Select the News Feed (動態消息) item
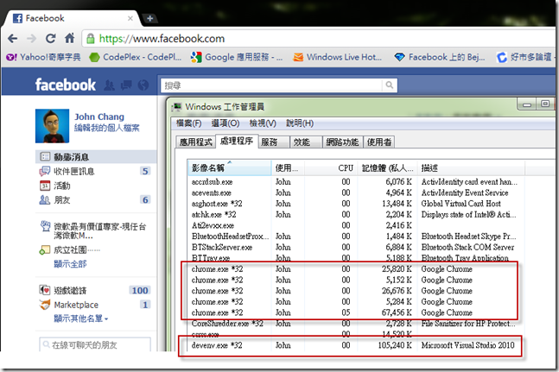This screenshot has width=559, height=372. coord(96,156)
